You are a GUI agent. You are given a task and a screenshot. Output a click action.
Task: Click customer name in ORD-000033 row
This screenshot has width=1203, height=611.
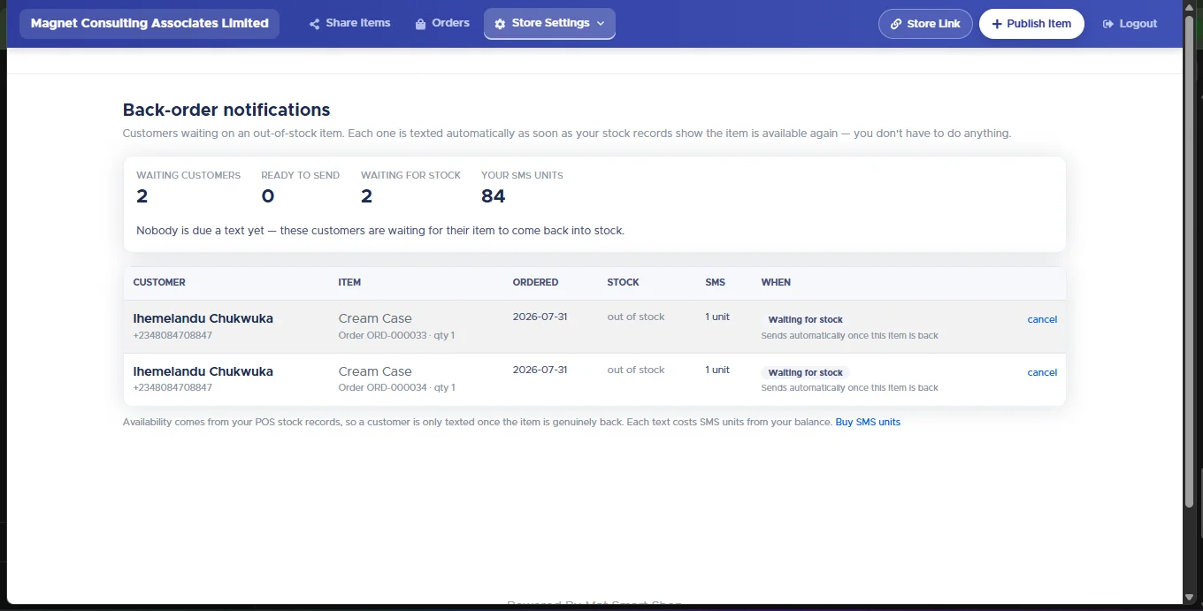203,318
